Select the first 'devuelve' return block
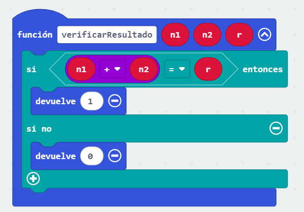 click(56, 101)
